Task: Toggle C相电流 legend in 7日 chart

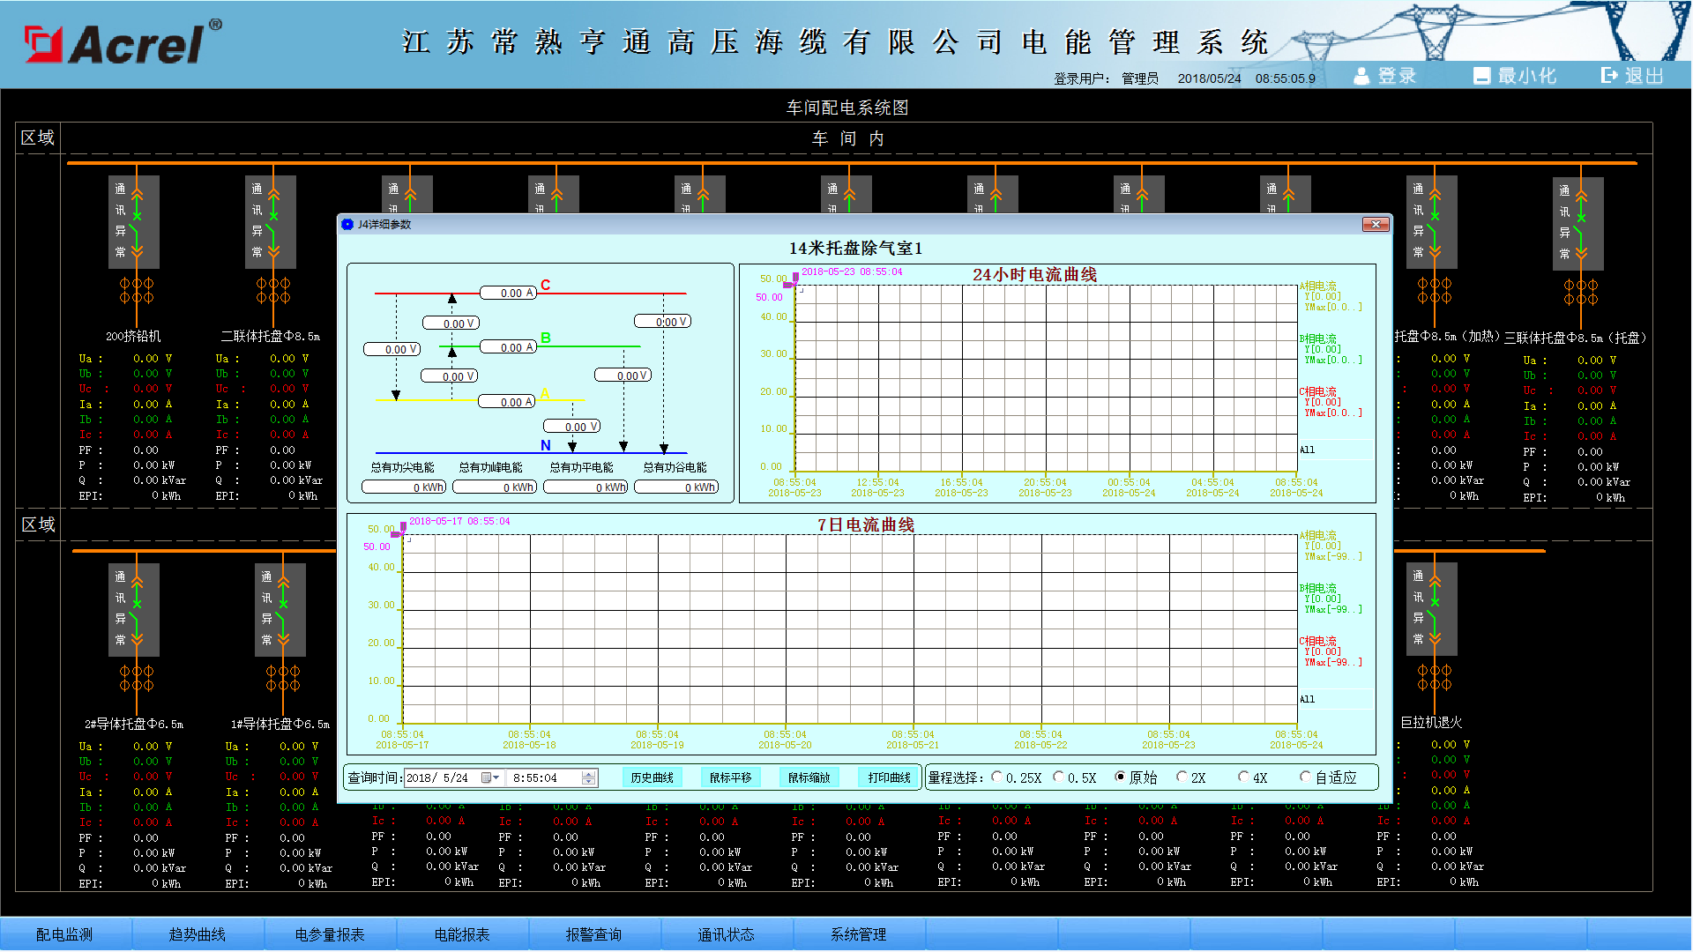Action: click(x=1318, y=642)
